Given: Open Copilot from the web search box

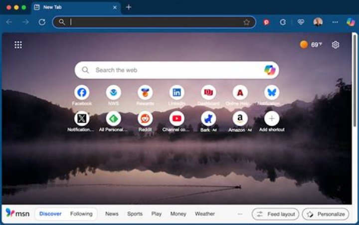Looking at the screenshot, I should 270,70.
